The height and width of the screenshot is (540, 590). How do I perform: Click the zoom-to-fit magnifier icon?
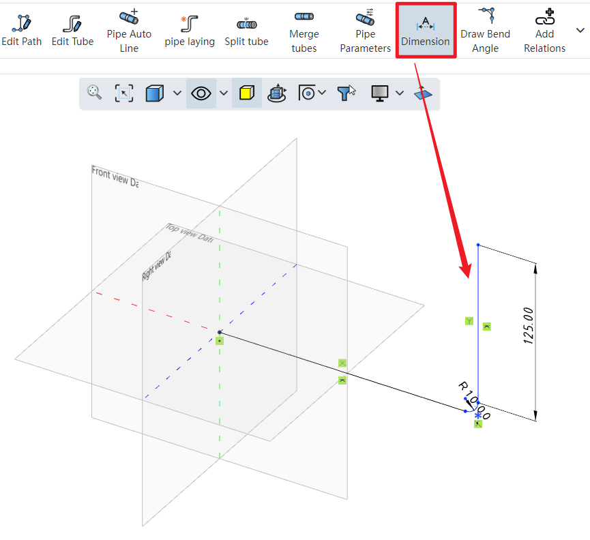(x=95, y=93)
